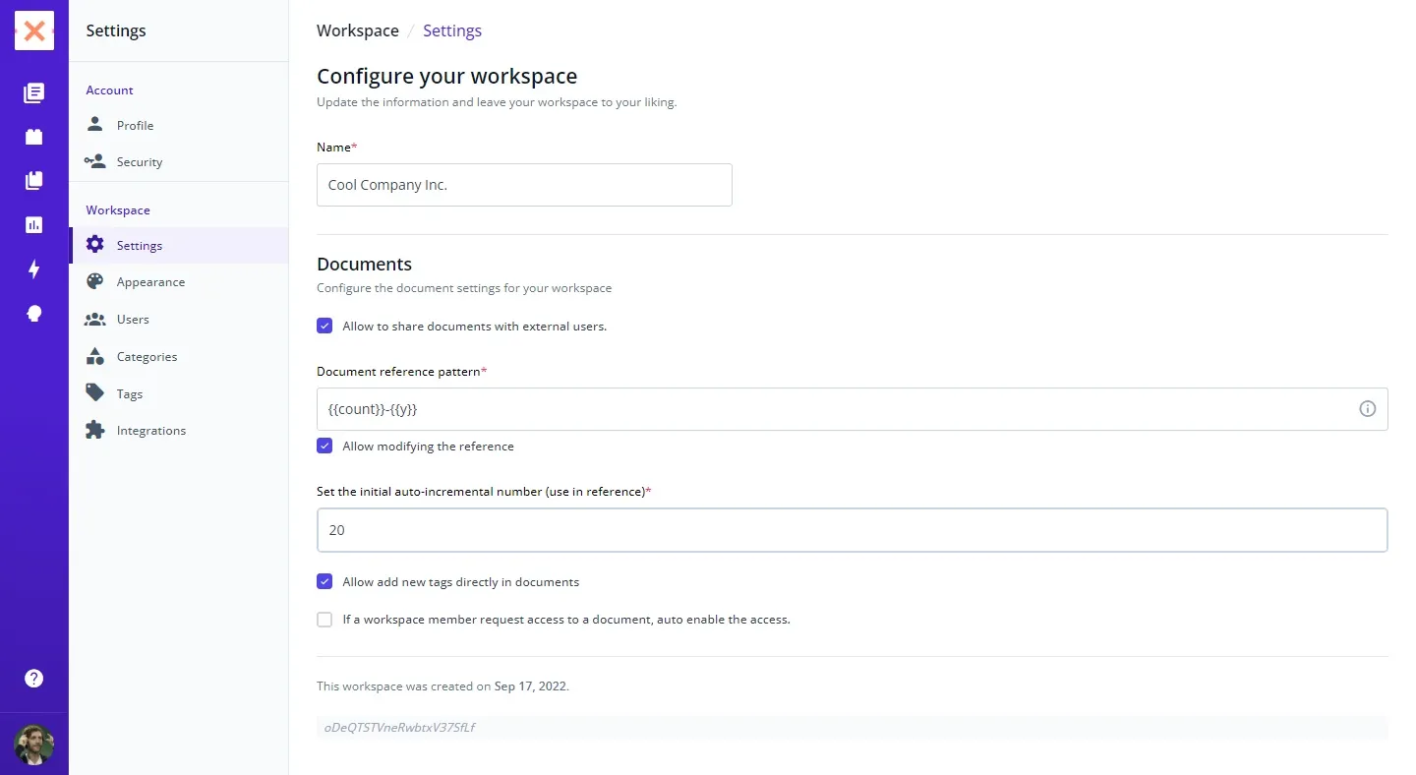Disable adding new tags directly in documents
This screenshot has height=775, width=1416.
pos(324,582)
